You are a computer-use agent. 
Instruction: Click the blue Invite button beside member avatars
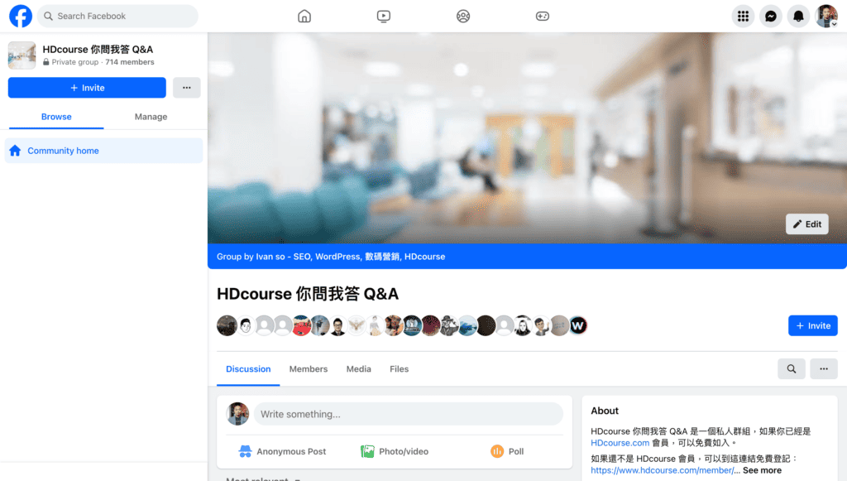[813, 326]
